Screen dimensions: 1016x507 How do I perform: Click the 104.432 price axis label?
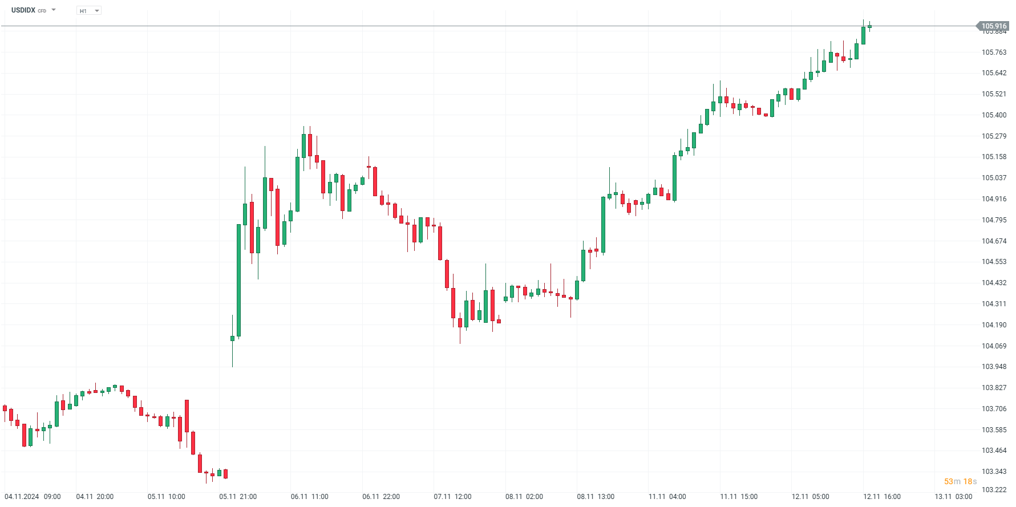pos(994,283)
